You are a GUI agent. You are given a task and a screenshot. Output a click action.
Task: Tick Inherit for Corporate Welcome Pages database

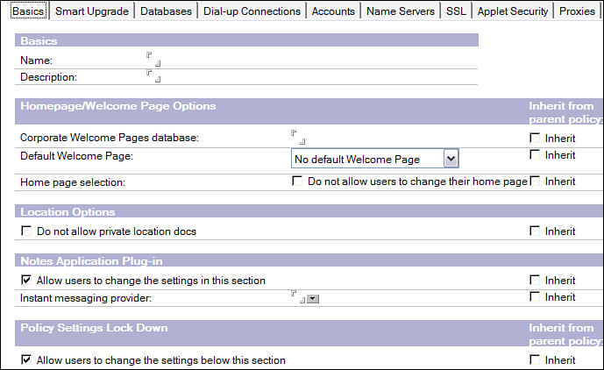(x=535, y=139)
